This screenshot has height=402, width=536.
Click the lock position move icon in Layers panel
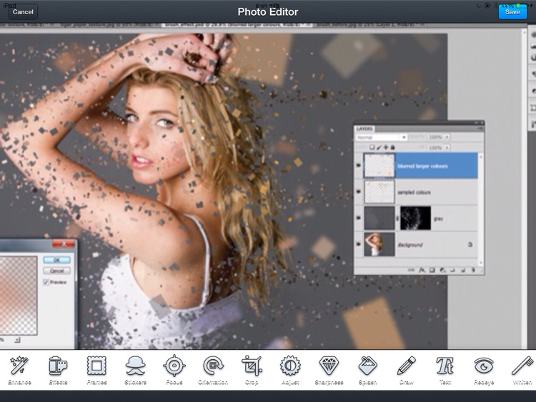tap(386, 147)
